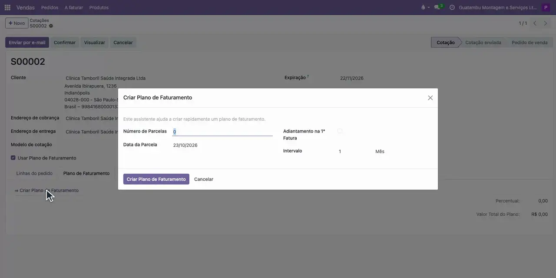Open the apps grid menu icon
The width and height of the screenshot is (556, 278).
[x=7, y=7]
